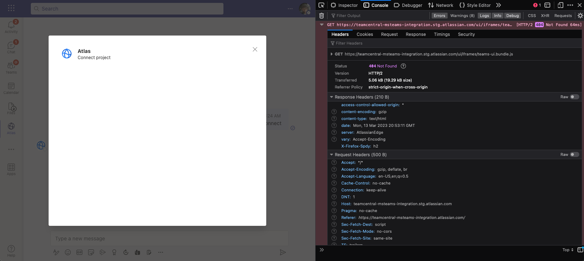Toggle the Debug console filter
Screen dimensions: 584x261
tap(513, 16)
